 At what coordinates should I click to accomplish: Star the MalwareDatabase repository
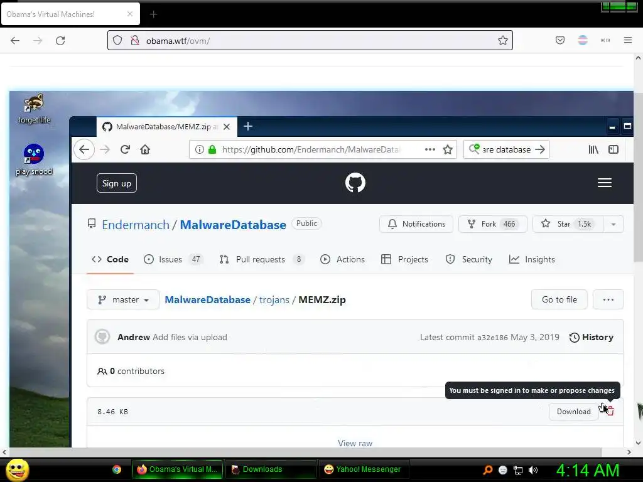568,224
